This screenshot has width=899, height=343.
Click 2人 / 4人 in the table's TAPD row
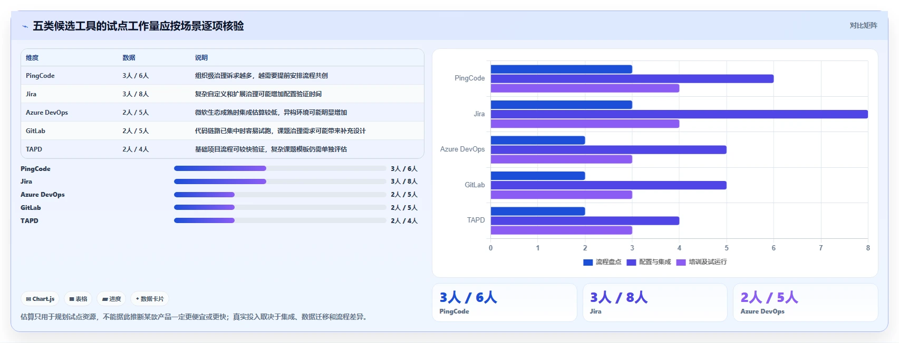[136, 149]
